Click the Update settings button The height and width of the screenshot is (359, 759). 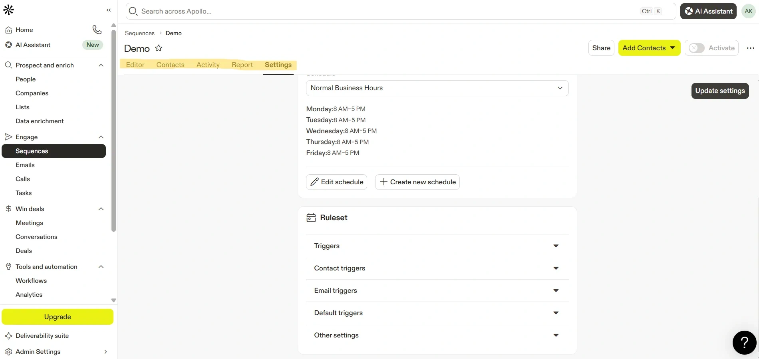[x=719, y=91]
